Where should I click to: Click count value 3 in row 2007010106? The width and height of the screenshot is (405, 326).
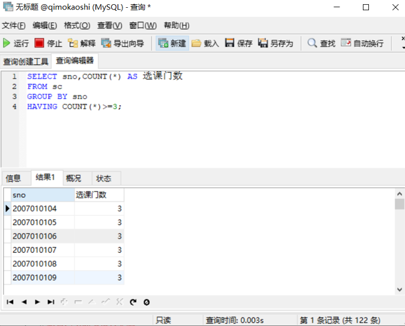click(99, 236)
